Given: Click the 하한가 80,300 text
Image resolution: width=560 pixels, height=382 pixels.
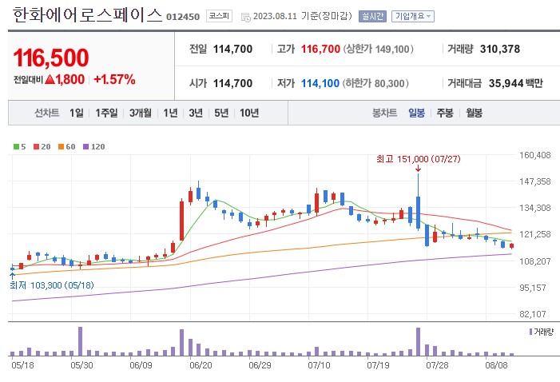Looking at the screenshot, I should [x=375, y=83].
